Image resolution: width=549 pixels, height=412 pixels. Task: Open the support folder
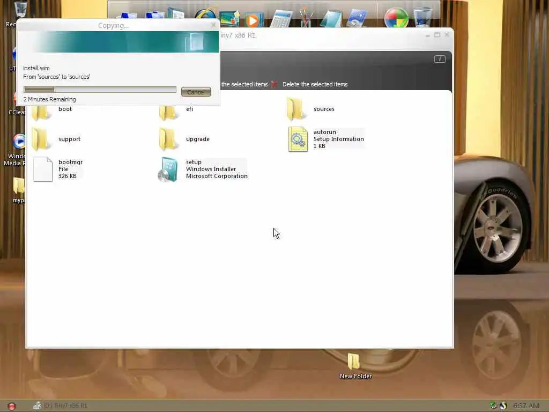tap(56, 139)
